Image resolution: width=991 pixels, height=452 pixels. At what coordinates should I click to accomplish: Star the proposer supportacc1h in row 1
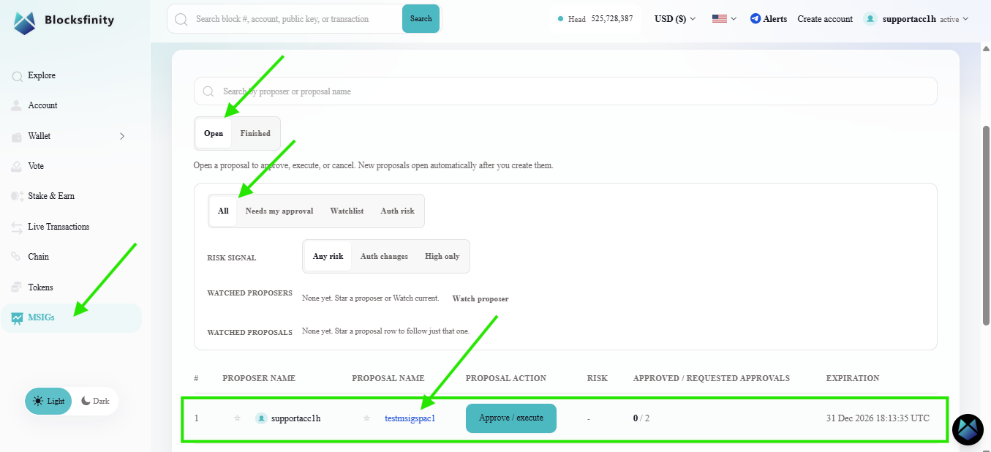[237, 418]
